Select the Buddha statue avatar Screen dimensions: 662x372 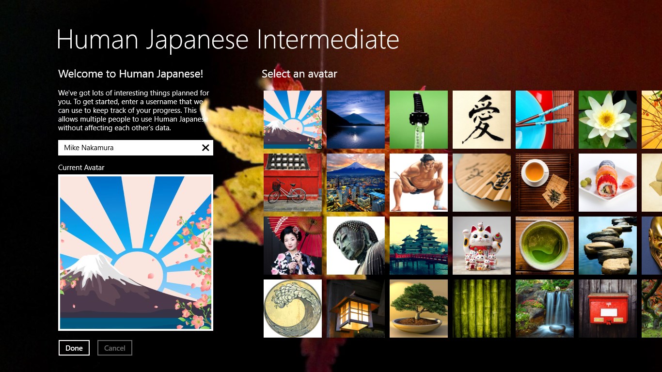click(x=355, y=246)
